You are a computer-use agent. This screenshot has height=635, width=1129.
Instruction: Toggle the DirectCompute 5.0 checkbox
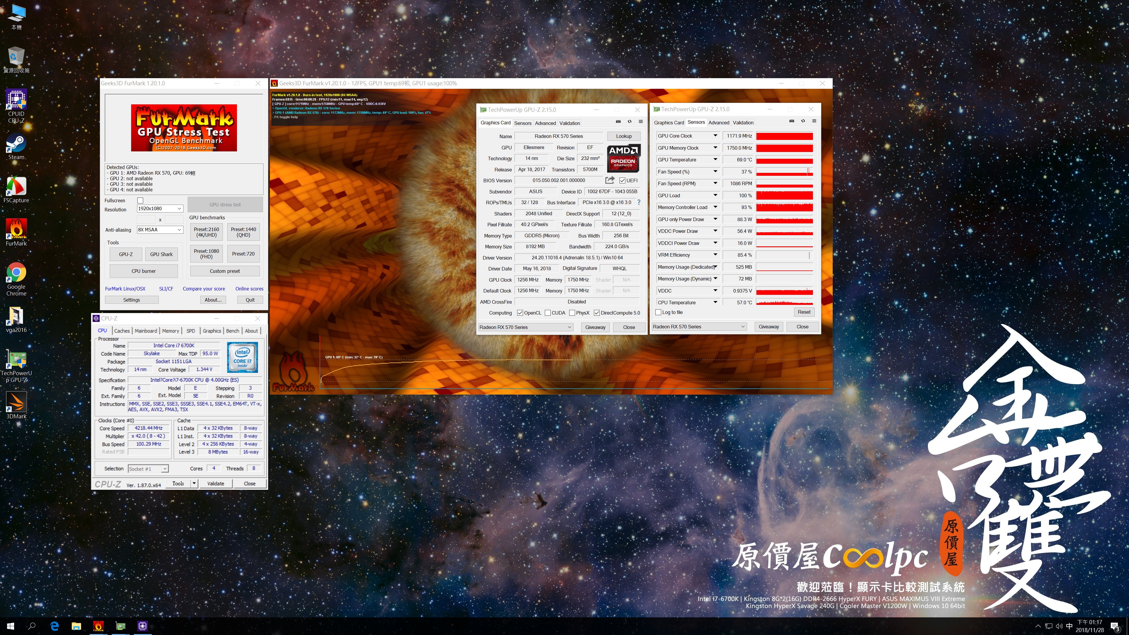[x=597, y=313]
